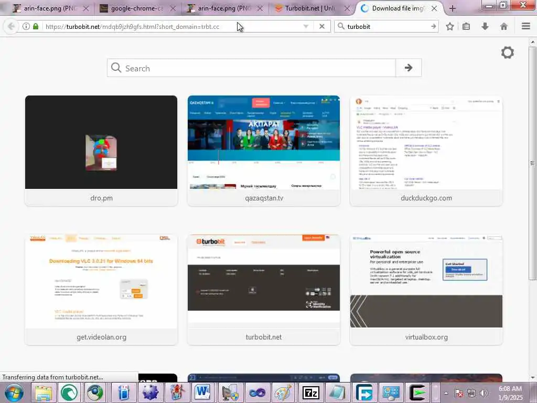Click the qazaqstan.tv tile label
Viewport: 537px width, 403px height.
264,198
